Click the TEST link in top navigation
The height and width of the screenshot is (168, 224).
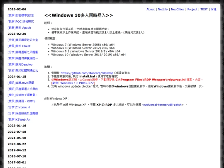coord(204,9)
